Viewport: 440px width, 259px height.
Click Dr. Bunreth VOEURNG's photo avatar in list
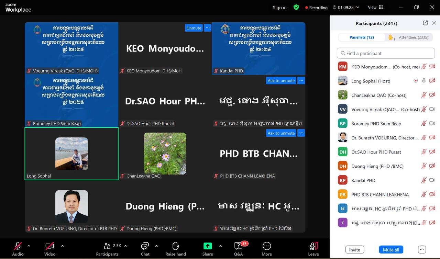[343, 137]
